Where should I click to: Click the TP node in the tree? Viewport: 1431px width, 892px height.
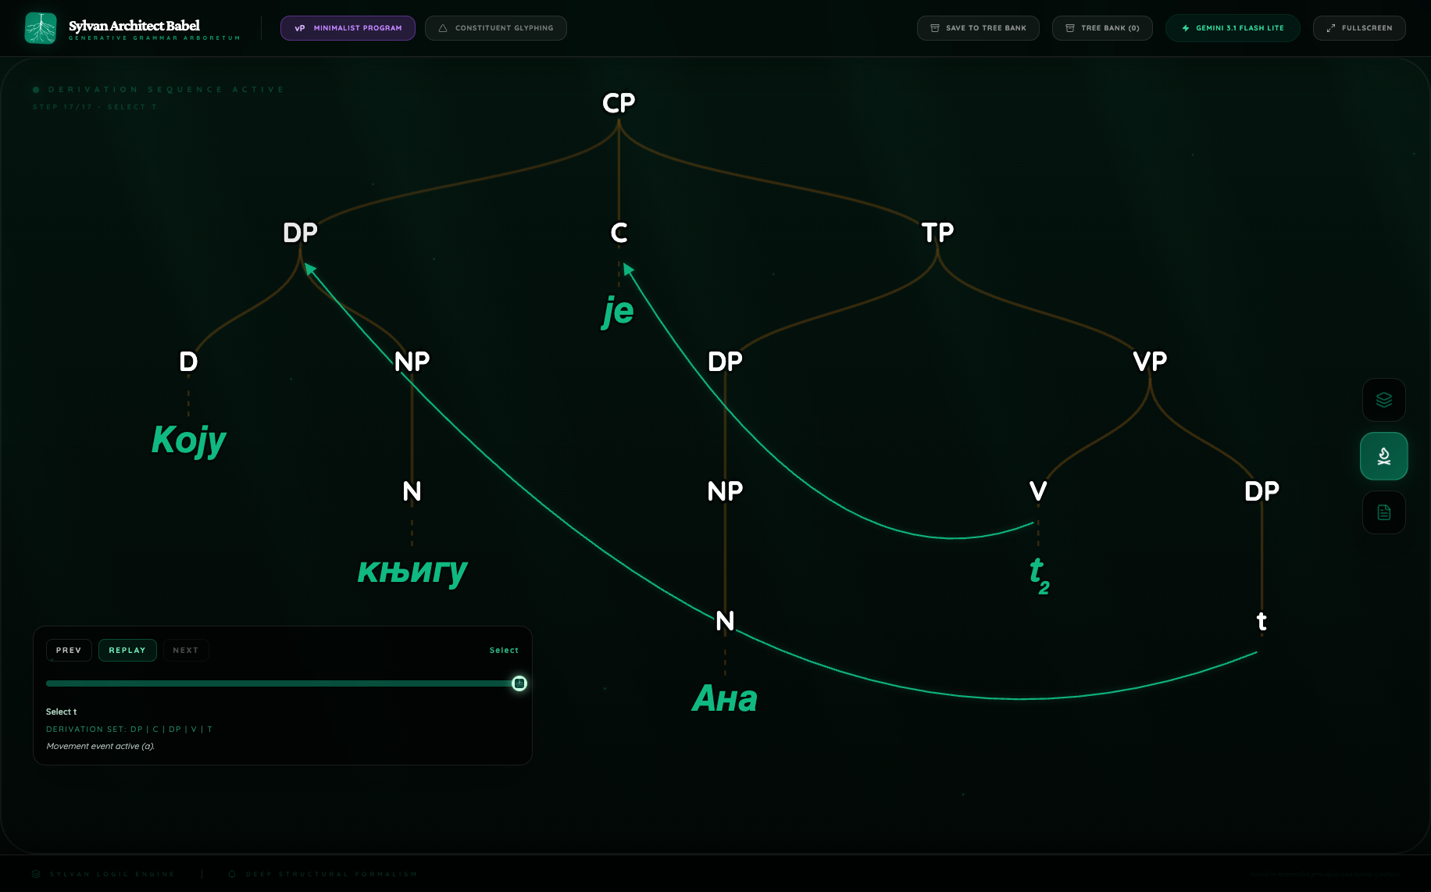coord(937,233)
